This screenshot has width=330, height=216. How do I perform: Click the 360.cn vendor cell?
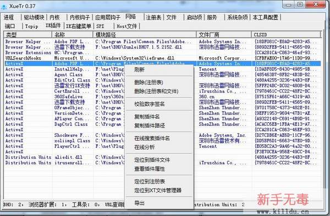pos(207,96)
